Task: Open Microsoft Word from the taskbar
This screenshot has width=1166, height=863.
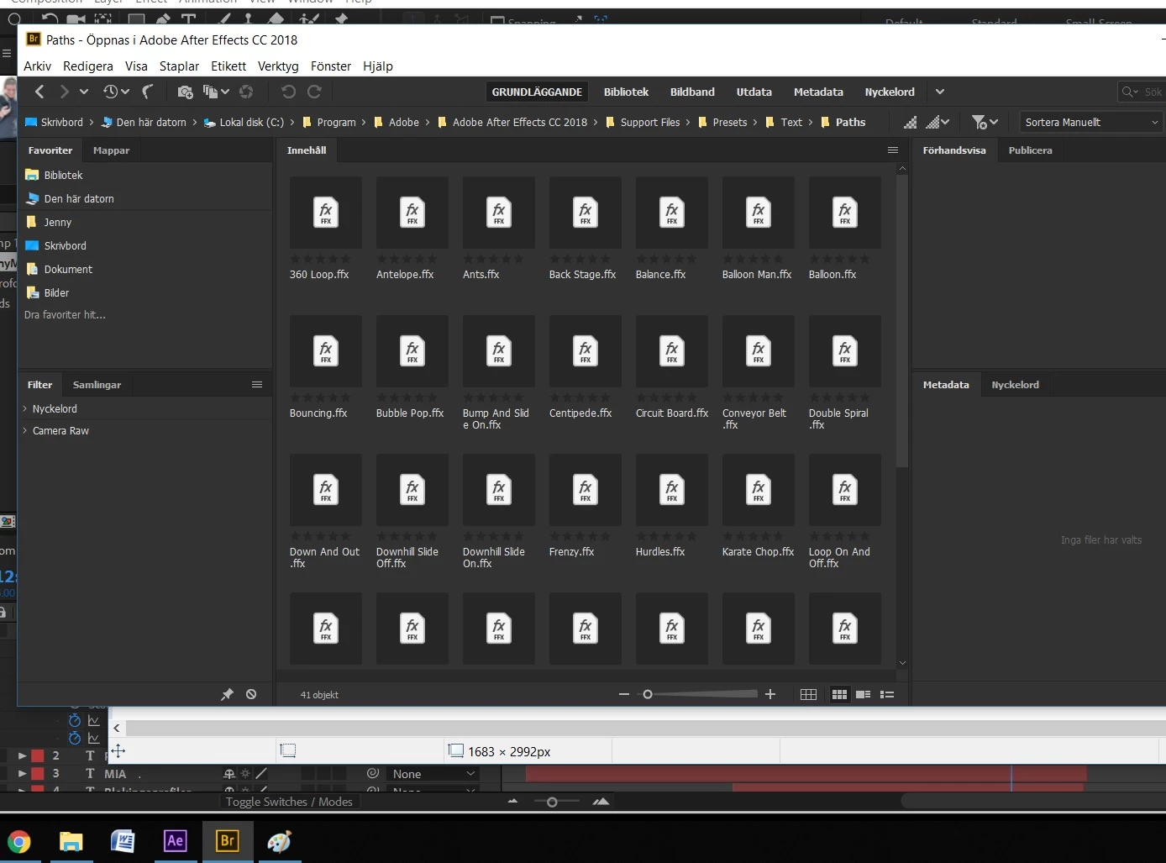Action: 123,840
